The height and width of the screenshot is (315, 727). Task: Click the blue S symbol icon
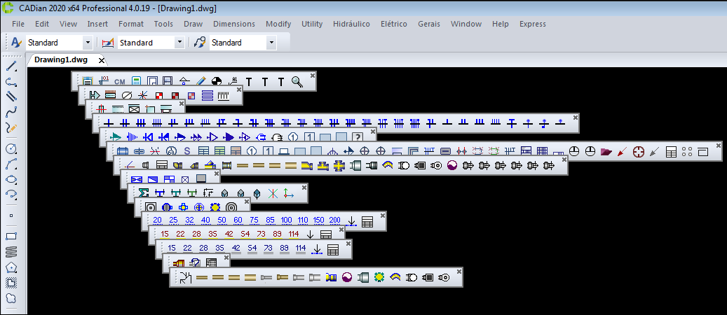pyautogui.click(x=187, y=151)
